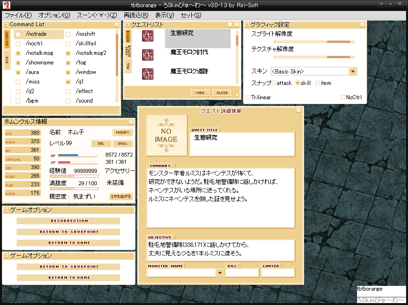Enable the NoCtrl checkbox
The width and height of the screenshot is (408, 305).
(343, 97)
